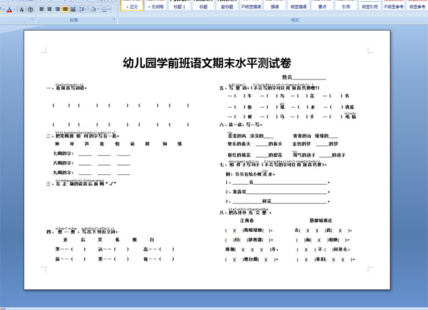The height and width of the screenshot is (310, 428).
Task: Apply the 强调 style
Action: (x=275, y=5)
